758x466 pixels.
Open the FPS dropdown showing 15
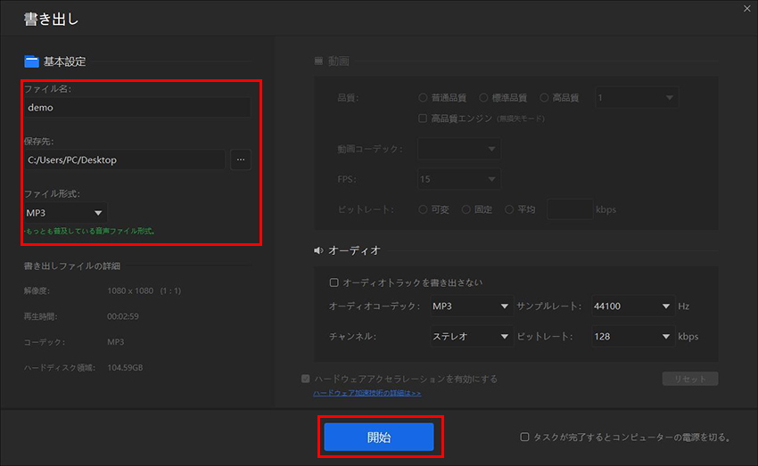tap(458, 179)
